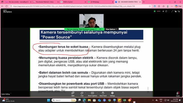Open the AI Companion sparkle icon
Image resolution: width=183 pixels, height=103 pixels.
163,11
